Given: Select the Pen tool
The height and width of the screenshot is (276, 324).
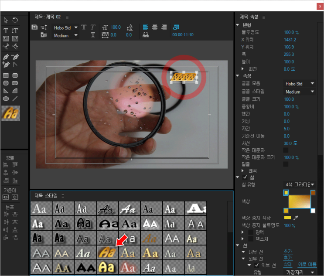Looking at the screenshot, I should point(6,57).
